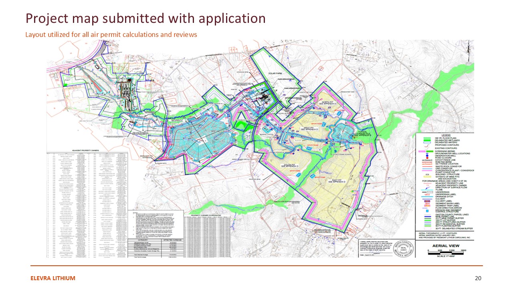Click the "SEDIMENT BASIN LABEL" legend entry
The height and width of the screenshot is (289, 513).
pos(448,204)
